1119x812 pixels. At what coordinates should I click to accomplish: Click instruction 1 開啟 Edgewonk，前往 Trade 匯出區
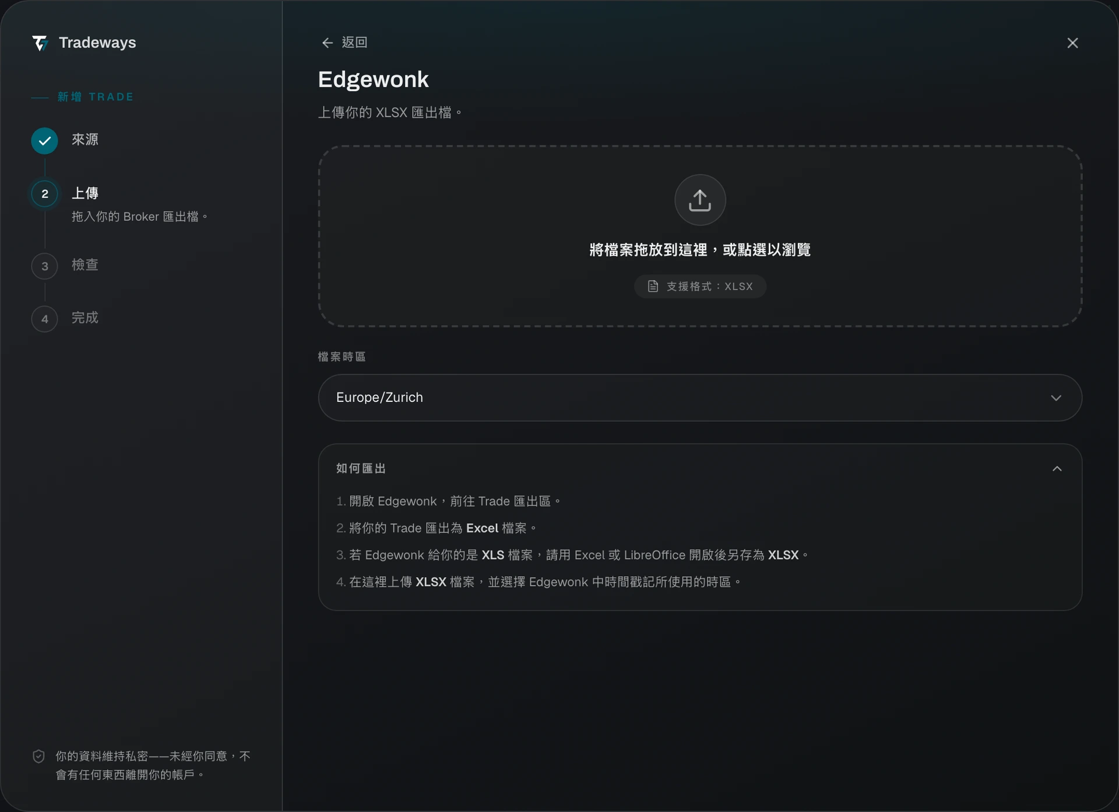tap(448, 501)
